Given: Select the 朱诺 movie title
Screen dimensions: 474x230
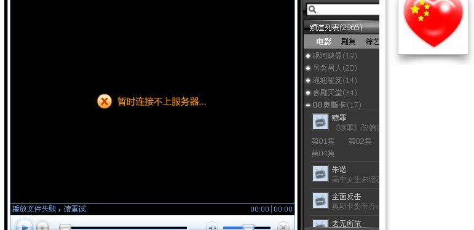Looking at the screenshot, I should (x=339, y=169).
